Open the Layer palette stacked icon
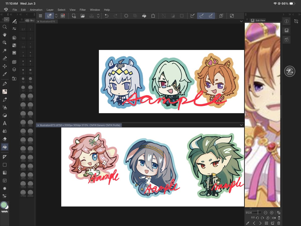The height and width of the screenshot is (226, 301). coord(14,69)
